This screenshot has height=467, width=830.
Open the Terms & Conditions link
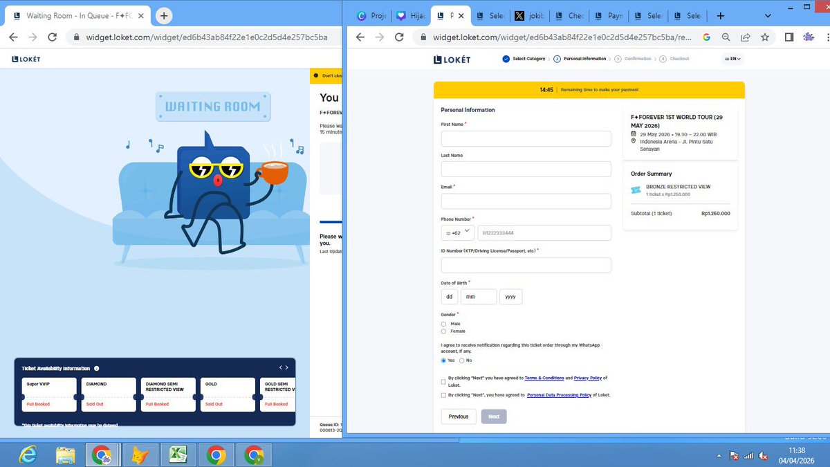tap(544, 378)
